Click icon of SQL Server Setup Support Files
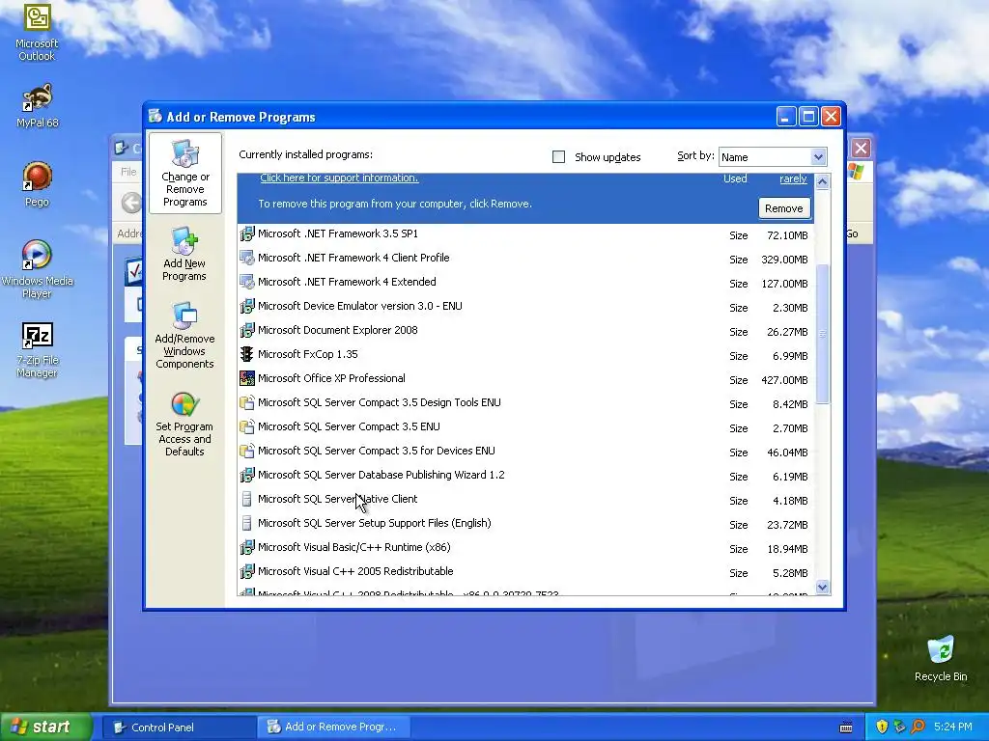Screen dimensions: 989x741 point(247,523)
